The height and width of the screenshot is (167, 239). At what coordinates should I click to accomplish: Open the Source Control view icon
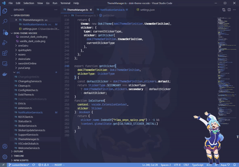5,32
